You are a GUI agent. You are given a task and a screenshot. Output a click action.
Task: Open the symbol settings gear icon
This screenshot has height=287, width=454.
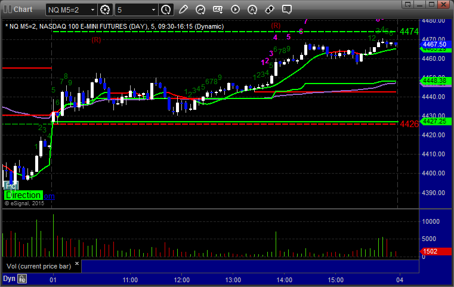(x=106, y=10)
